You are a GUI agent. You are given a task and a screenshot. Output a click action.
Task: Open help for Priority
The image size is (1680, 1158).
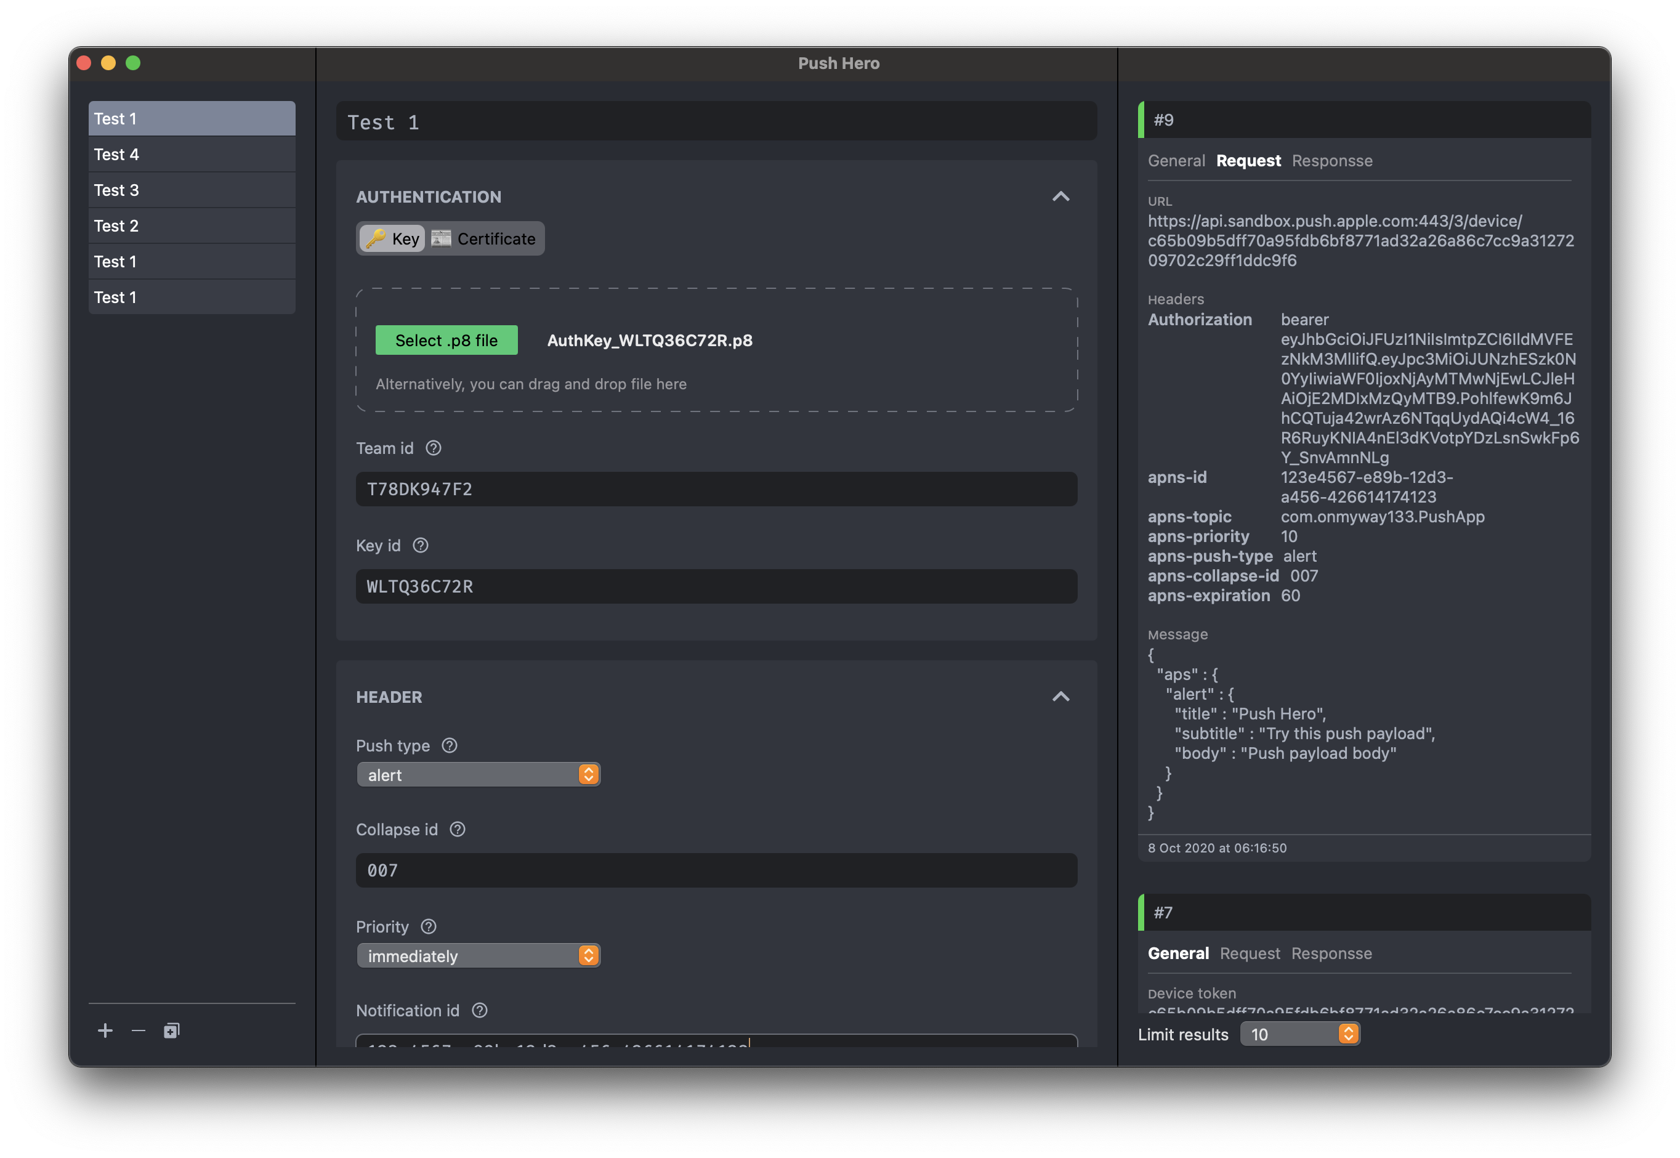pos(429,926)
